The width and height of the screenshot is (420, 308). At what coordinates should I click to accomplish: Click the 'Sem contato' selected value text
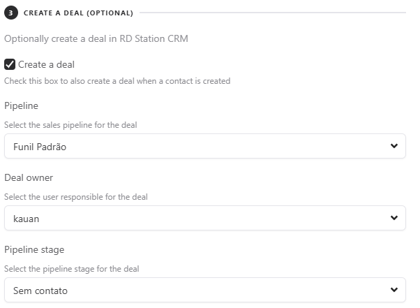[x=40, y=290]
